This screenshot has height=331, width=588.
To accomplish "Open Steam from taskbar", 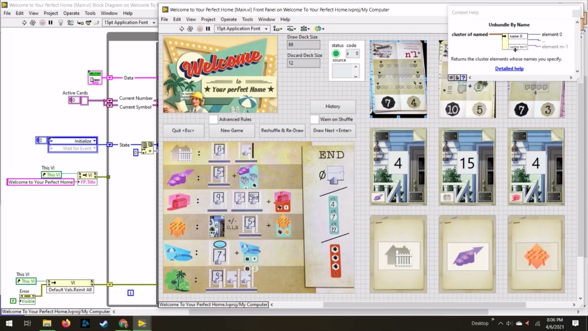I will [x=104, y=323].
